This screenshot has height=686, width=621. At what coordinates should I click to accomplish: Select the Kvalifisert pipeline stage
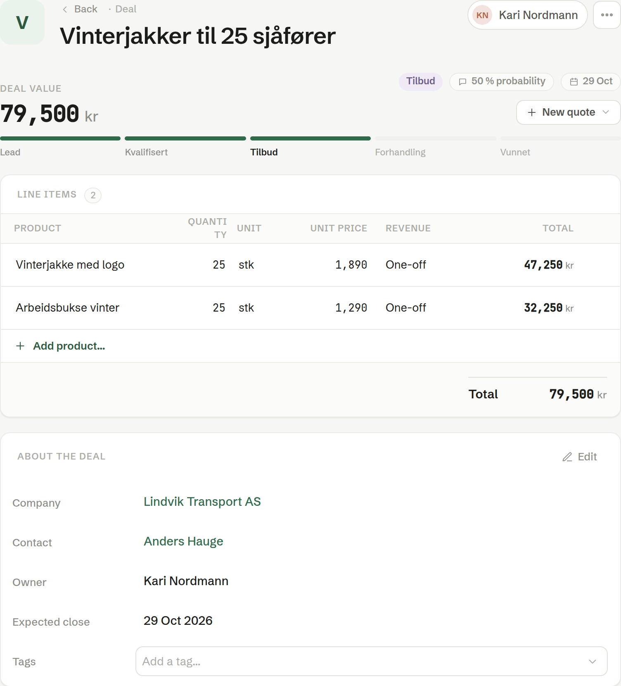[x=146, y=152]
